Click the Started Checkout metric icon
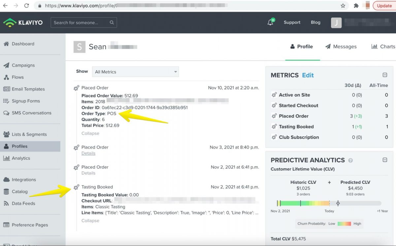Image resolution: width=396 pixels, height=246 pixels. click(x=274, y=105)
